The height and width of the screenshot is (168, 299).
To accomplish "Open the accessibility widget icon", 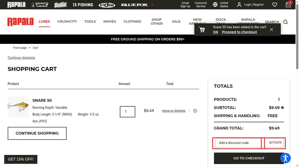I will click(x=286, y=158).
